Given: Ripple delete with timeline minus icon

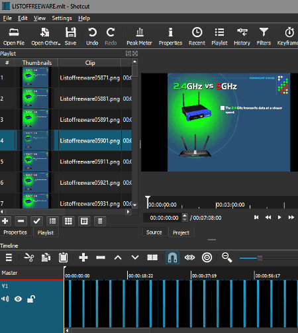Looking at the screenshot, I should [x=101, y=258].
